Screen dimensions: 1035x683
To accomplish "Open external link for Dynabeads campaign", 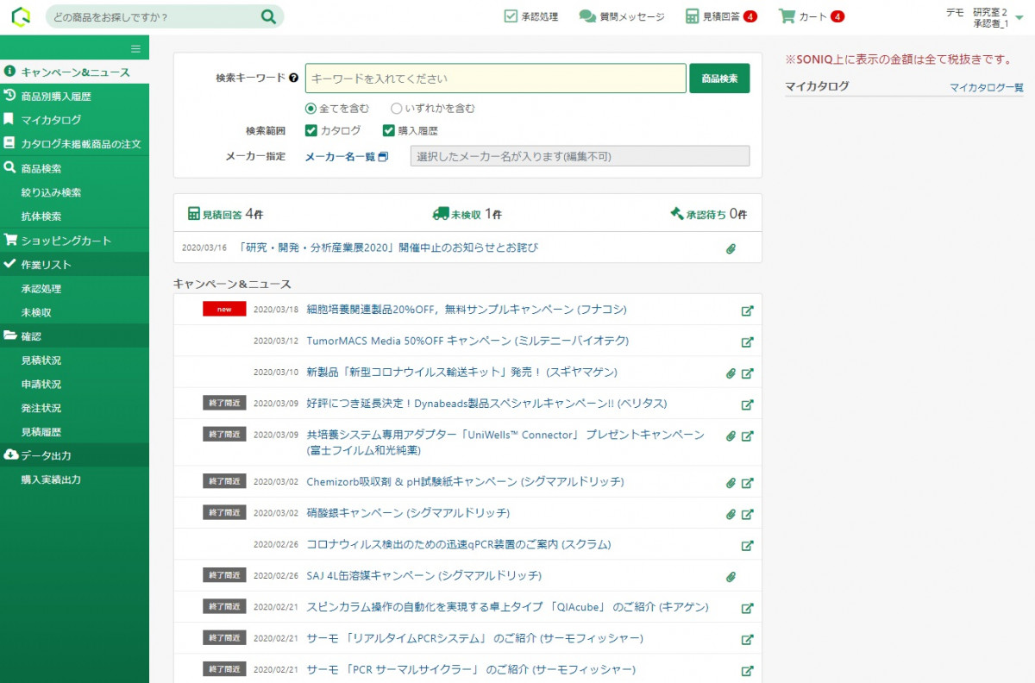I will (x=748, y=404).
